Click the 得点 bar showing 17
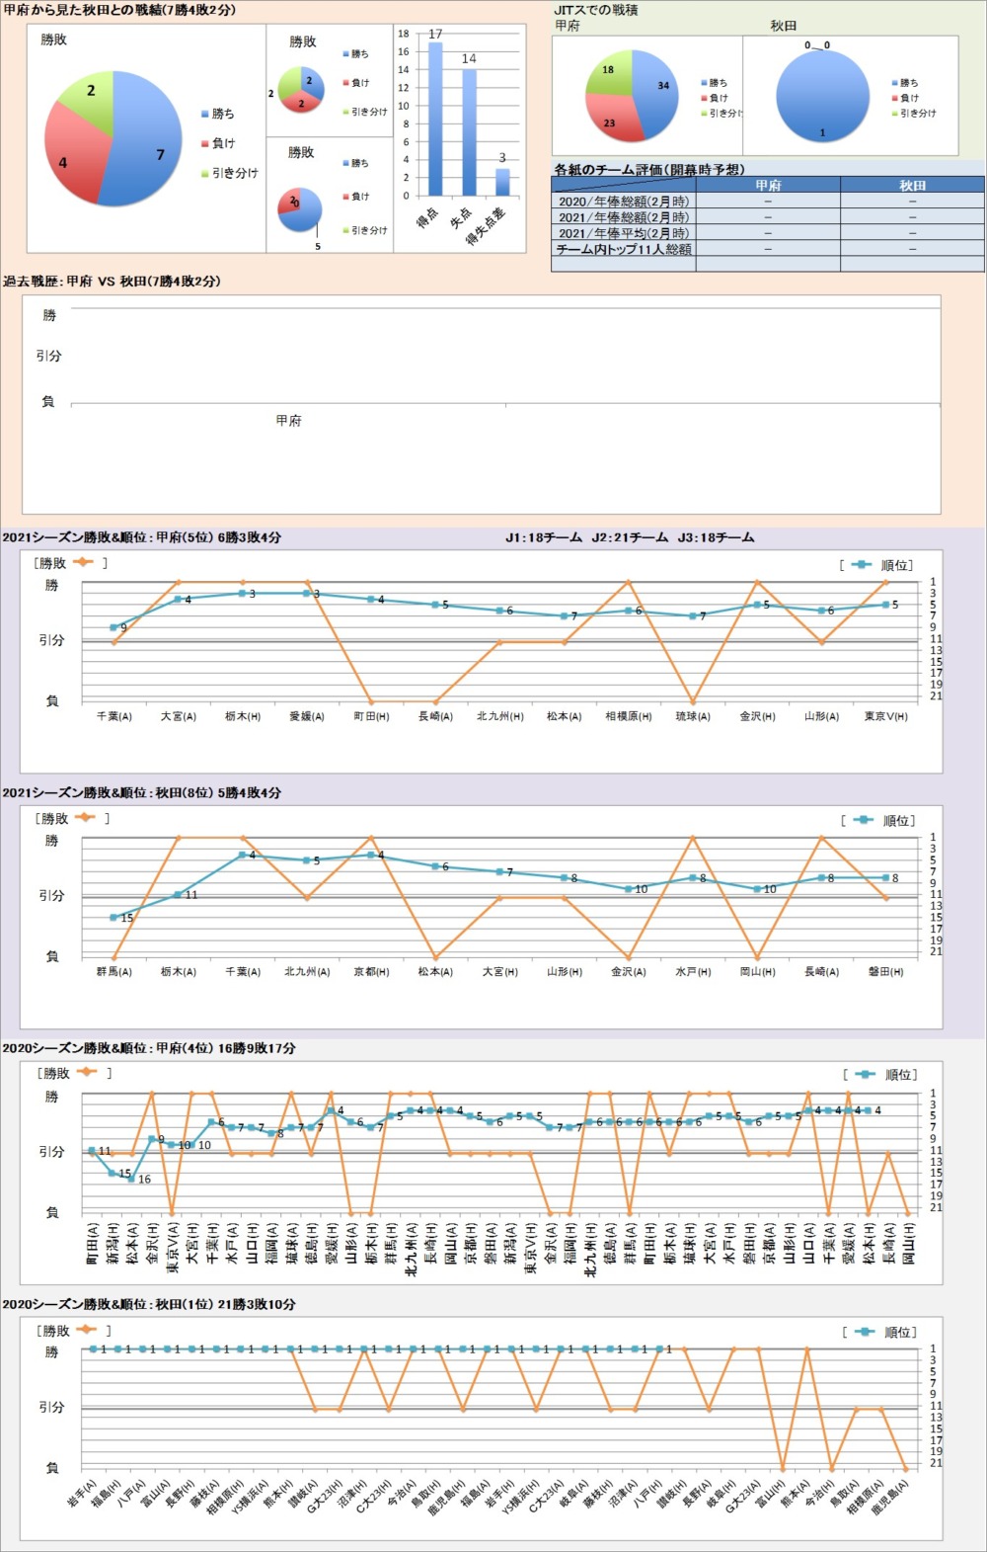The width and height of the screenshot is (987, 1552). click(x=435, y=119)
